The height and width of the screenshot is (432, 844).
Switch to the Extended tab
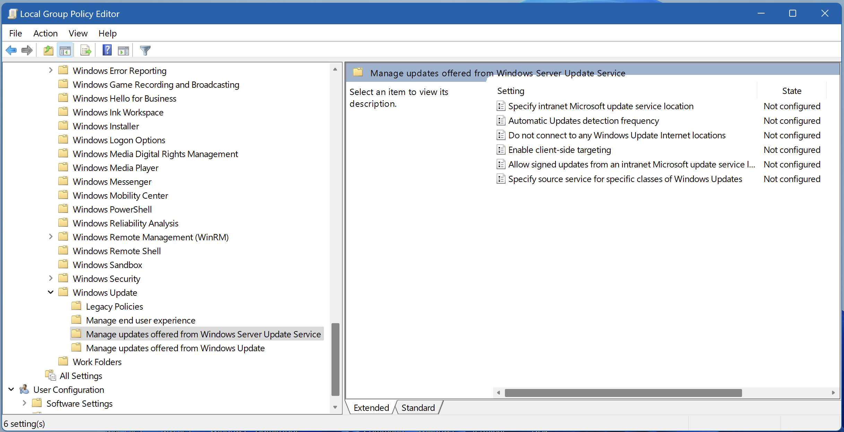(371, 408)
